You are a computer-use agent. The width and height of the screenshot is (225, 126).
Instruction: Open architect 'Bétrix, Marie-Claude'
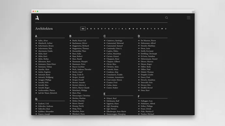[81, 88]
